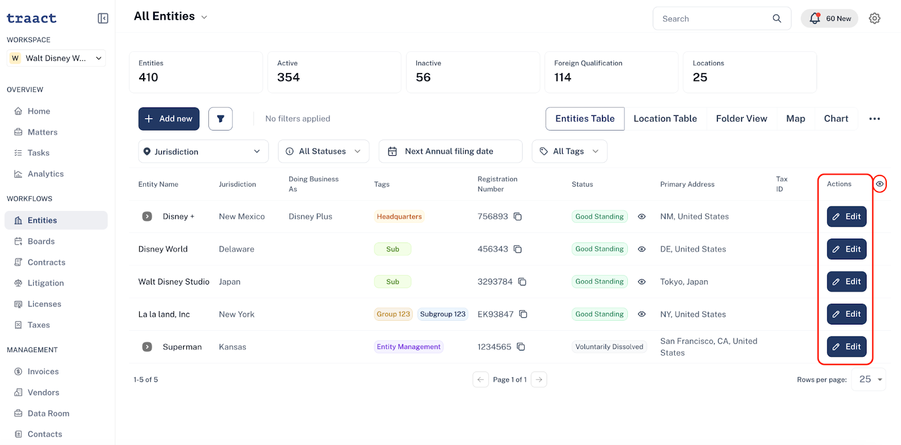Copy registration number 756893

coord(518,217)
